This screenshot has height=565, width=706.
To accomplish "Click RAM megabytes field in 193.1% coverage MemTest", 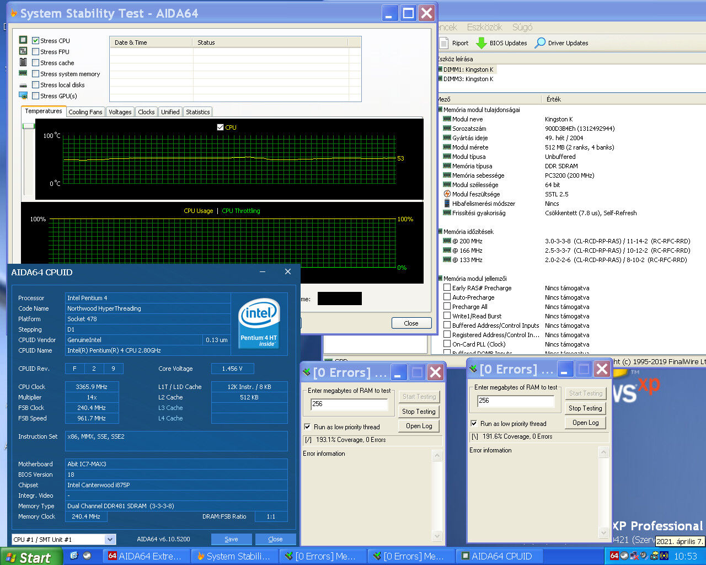I will (350, 404).
